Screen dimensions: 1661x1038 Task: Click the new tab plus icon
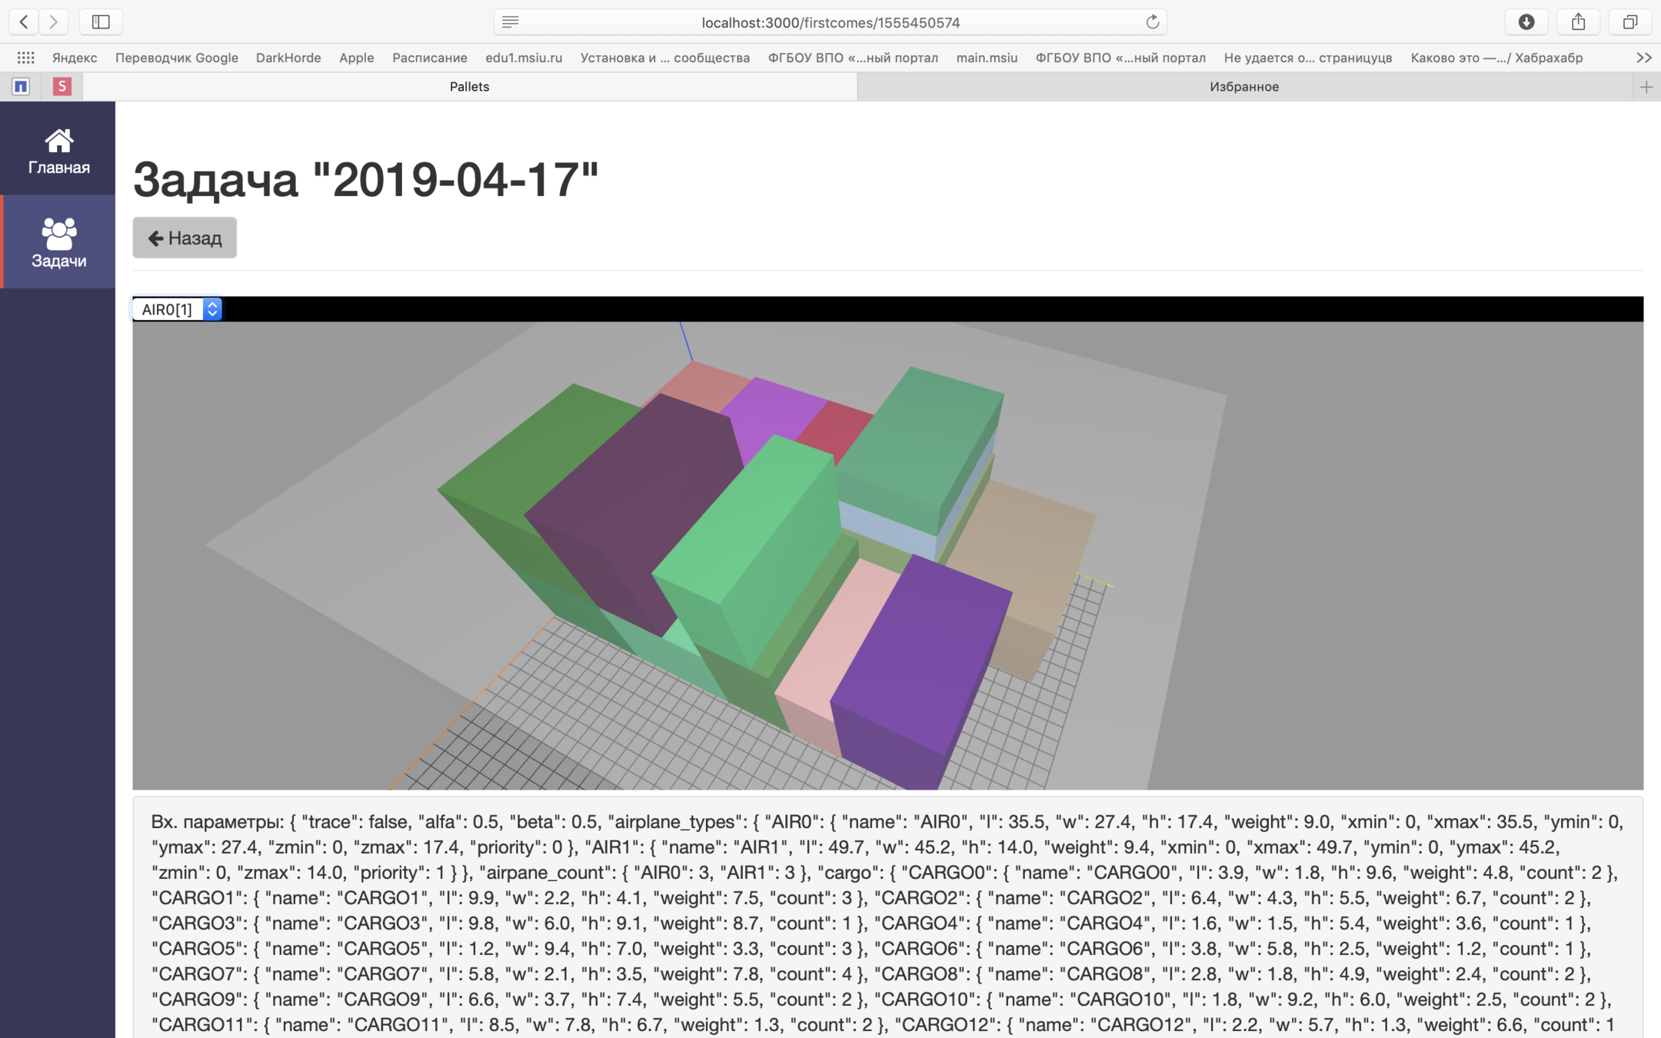pyautogui.click(x=1646, y=87)
